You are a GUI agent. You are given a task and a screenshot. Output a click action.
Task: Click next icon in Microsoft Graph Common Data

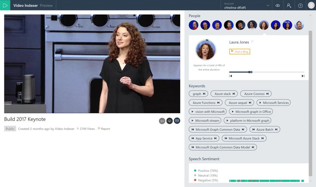tap(243, 129)
